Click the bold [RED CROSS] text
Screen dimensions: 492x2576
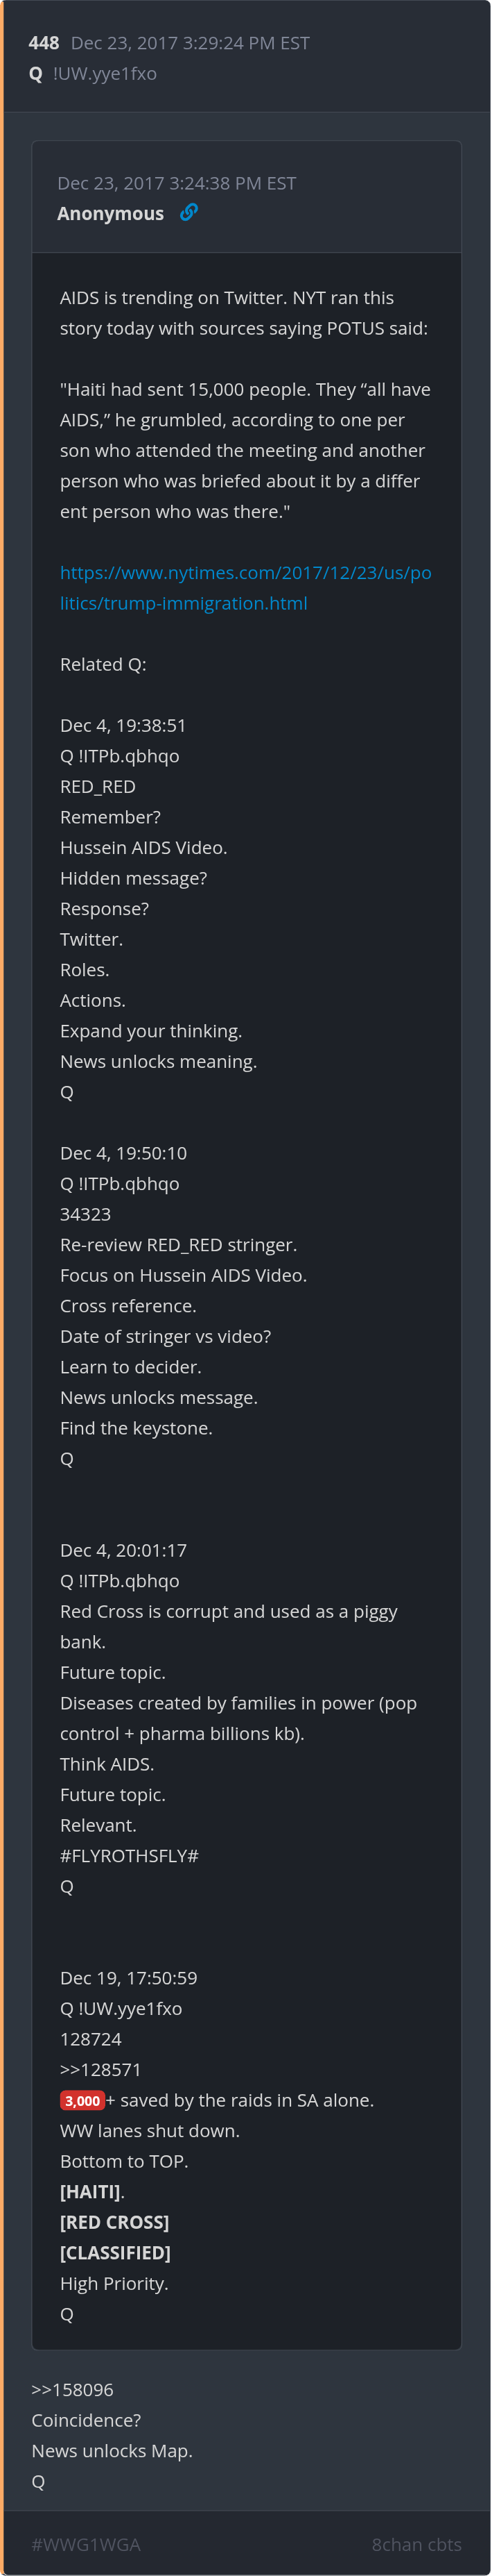click(x=114, y=2222)
